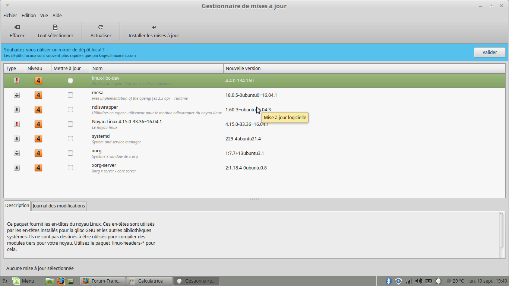Image resolution: width=509 pixels, height=286 pixels.
Task: Sort the list by the Niveau column header
Action: pos(35,68)
